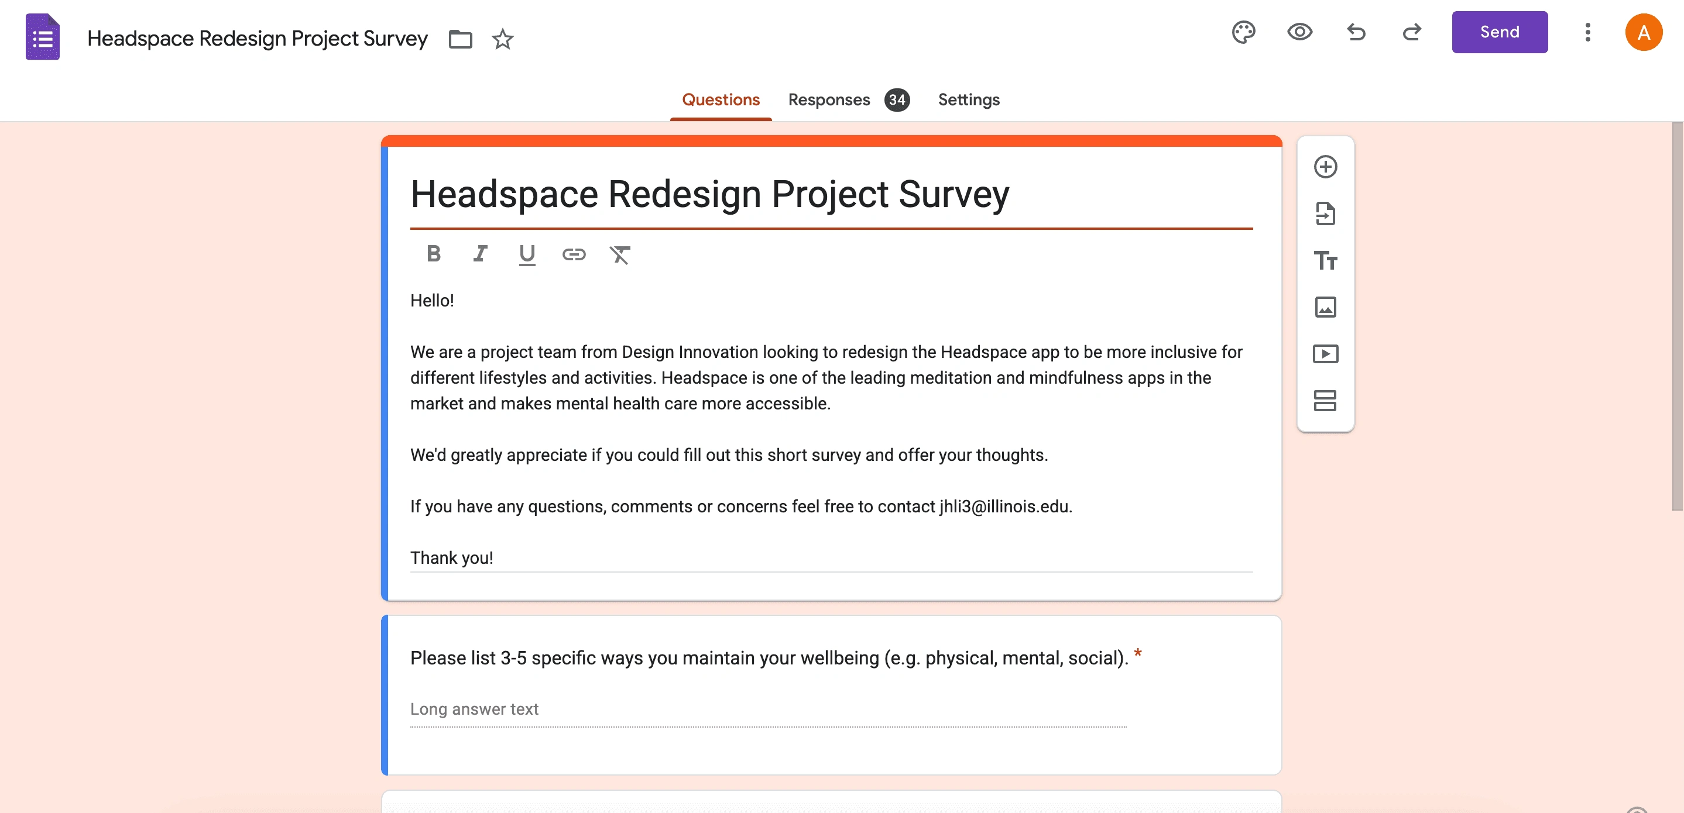Click the Add section icon
The height and width of the screenshot is (813, 1684).
(x=1325, y=400)
